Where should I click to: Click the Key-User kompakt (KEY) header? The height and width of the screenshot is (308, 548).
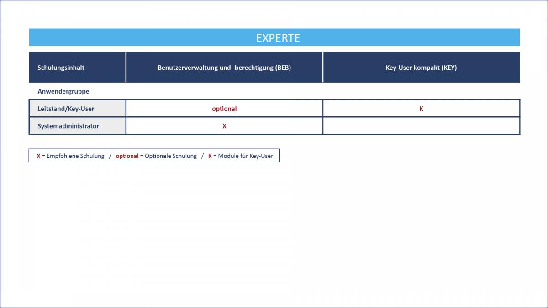[x=421, y=67]
